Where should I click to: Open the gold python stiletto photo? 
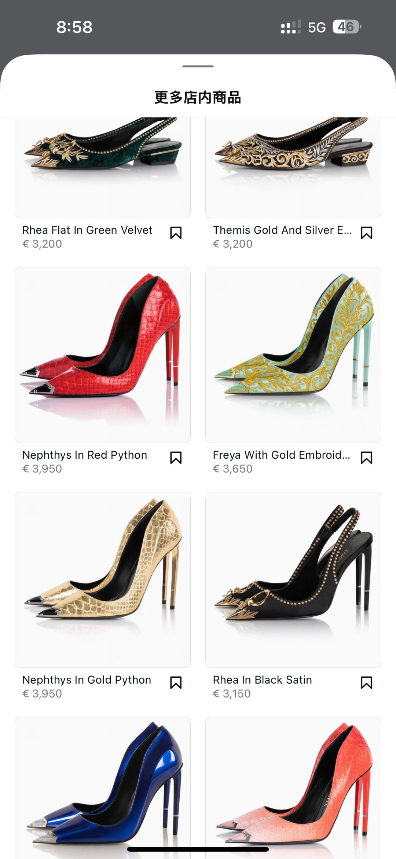pos(103,580)
